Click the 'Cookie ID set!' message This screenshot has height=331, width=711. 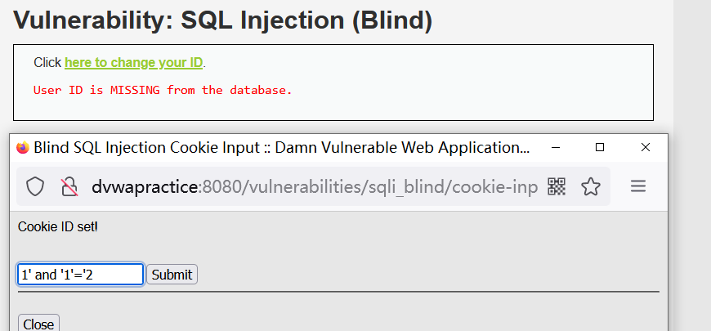(x=57, y=226)
